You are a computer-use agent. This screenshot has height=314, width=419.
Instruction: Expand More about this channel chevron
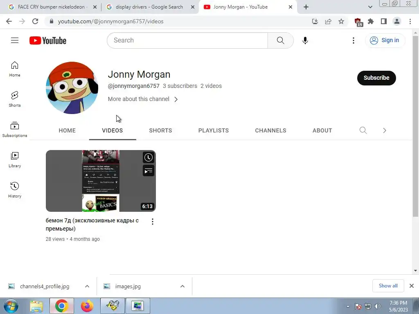pos(176,99)
